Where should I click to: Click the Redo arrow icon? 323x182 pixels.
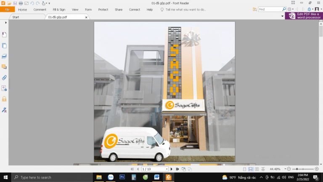click(x=38, y=3)
